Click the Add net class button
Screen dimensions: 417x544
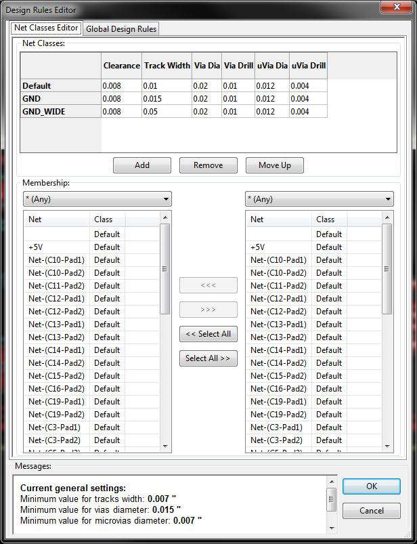[x=141, y=165]
